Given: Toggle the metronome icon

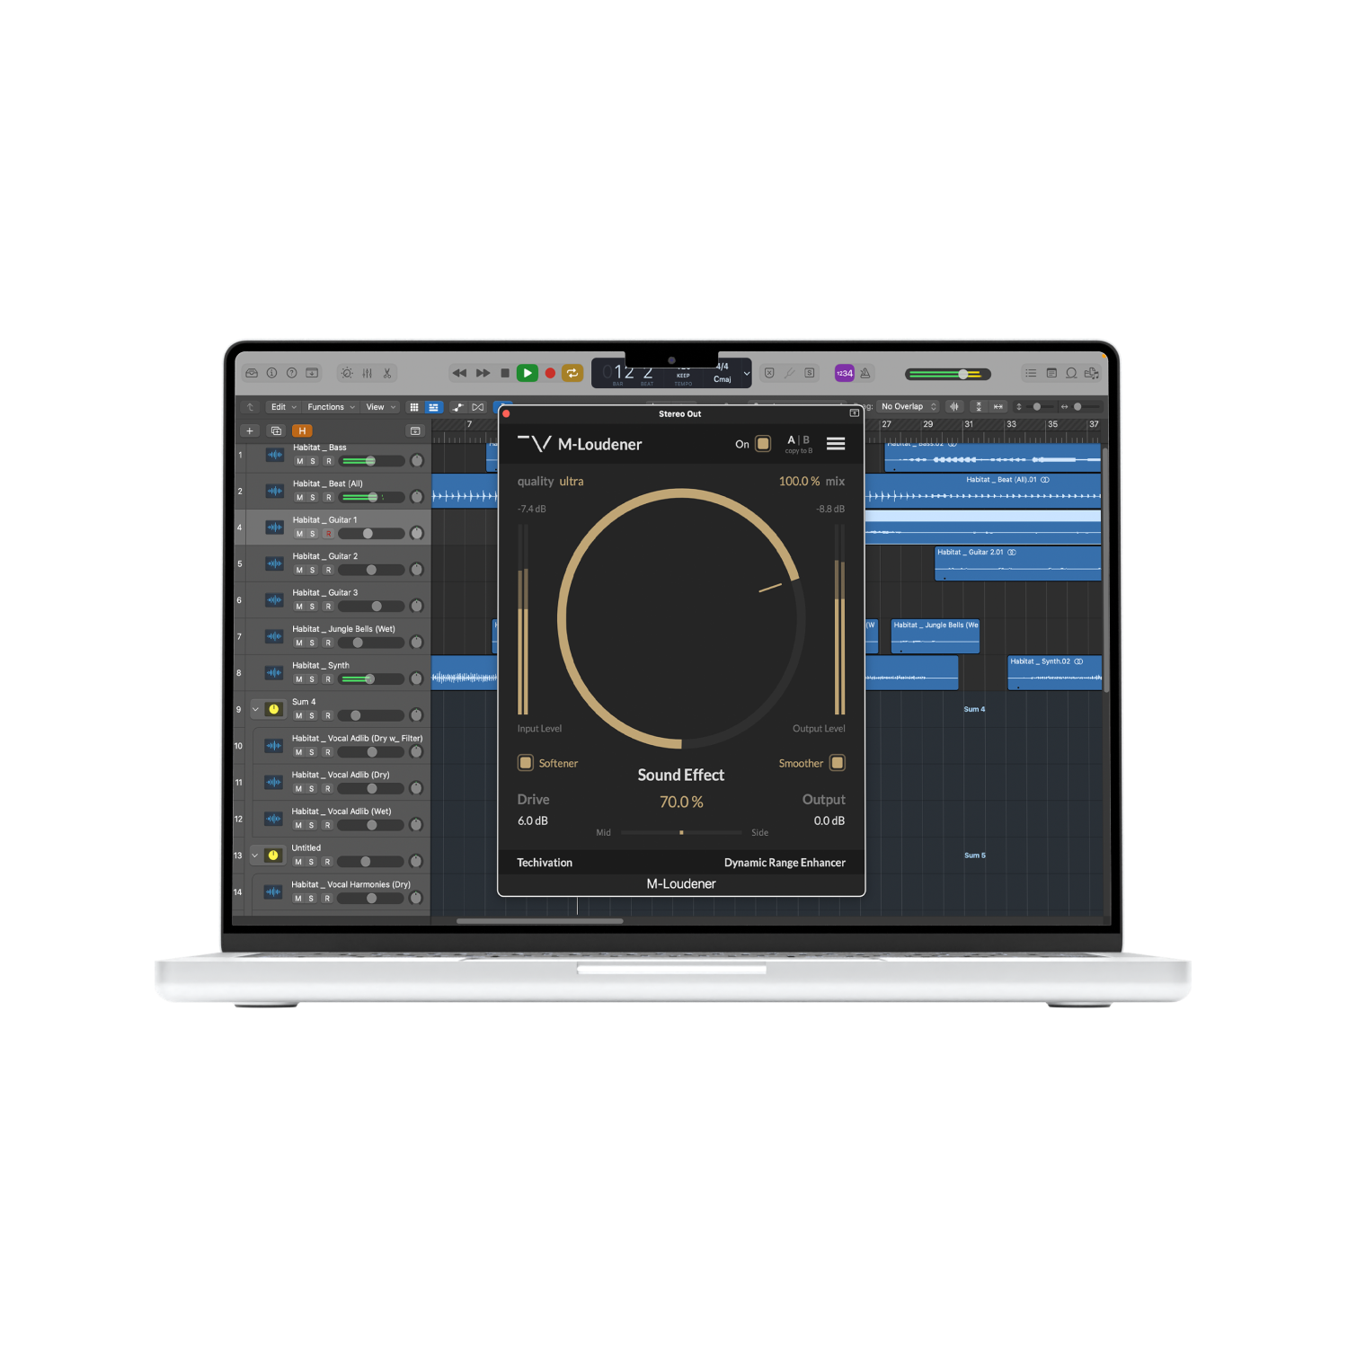Looking at the screenshot, I should click(x=865, y=373).
